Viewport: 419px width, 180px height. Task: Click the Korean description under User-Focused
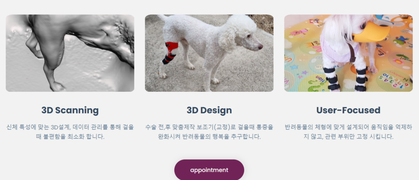pyautogui.click(x=348, y=132)
